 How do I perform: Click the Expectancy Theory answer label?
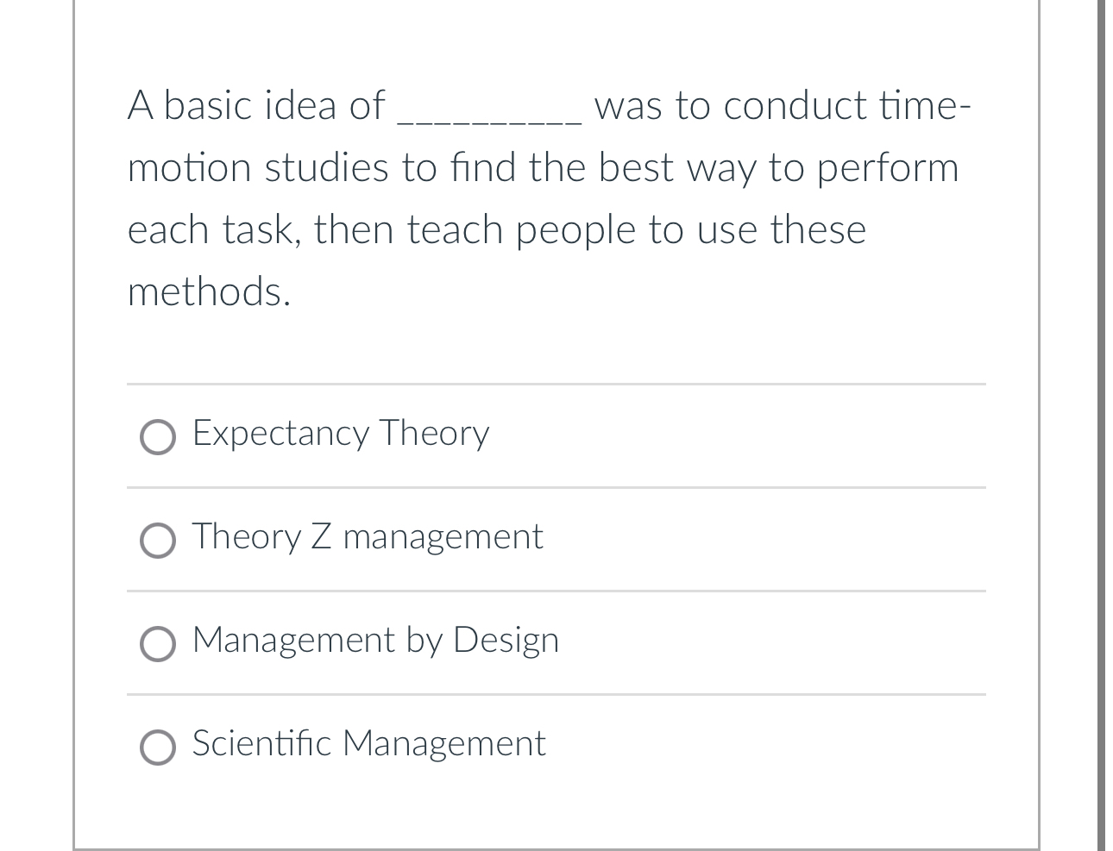tap(340, 434)
